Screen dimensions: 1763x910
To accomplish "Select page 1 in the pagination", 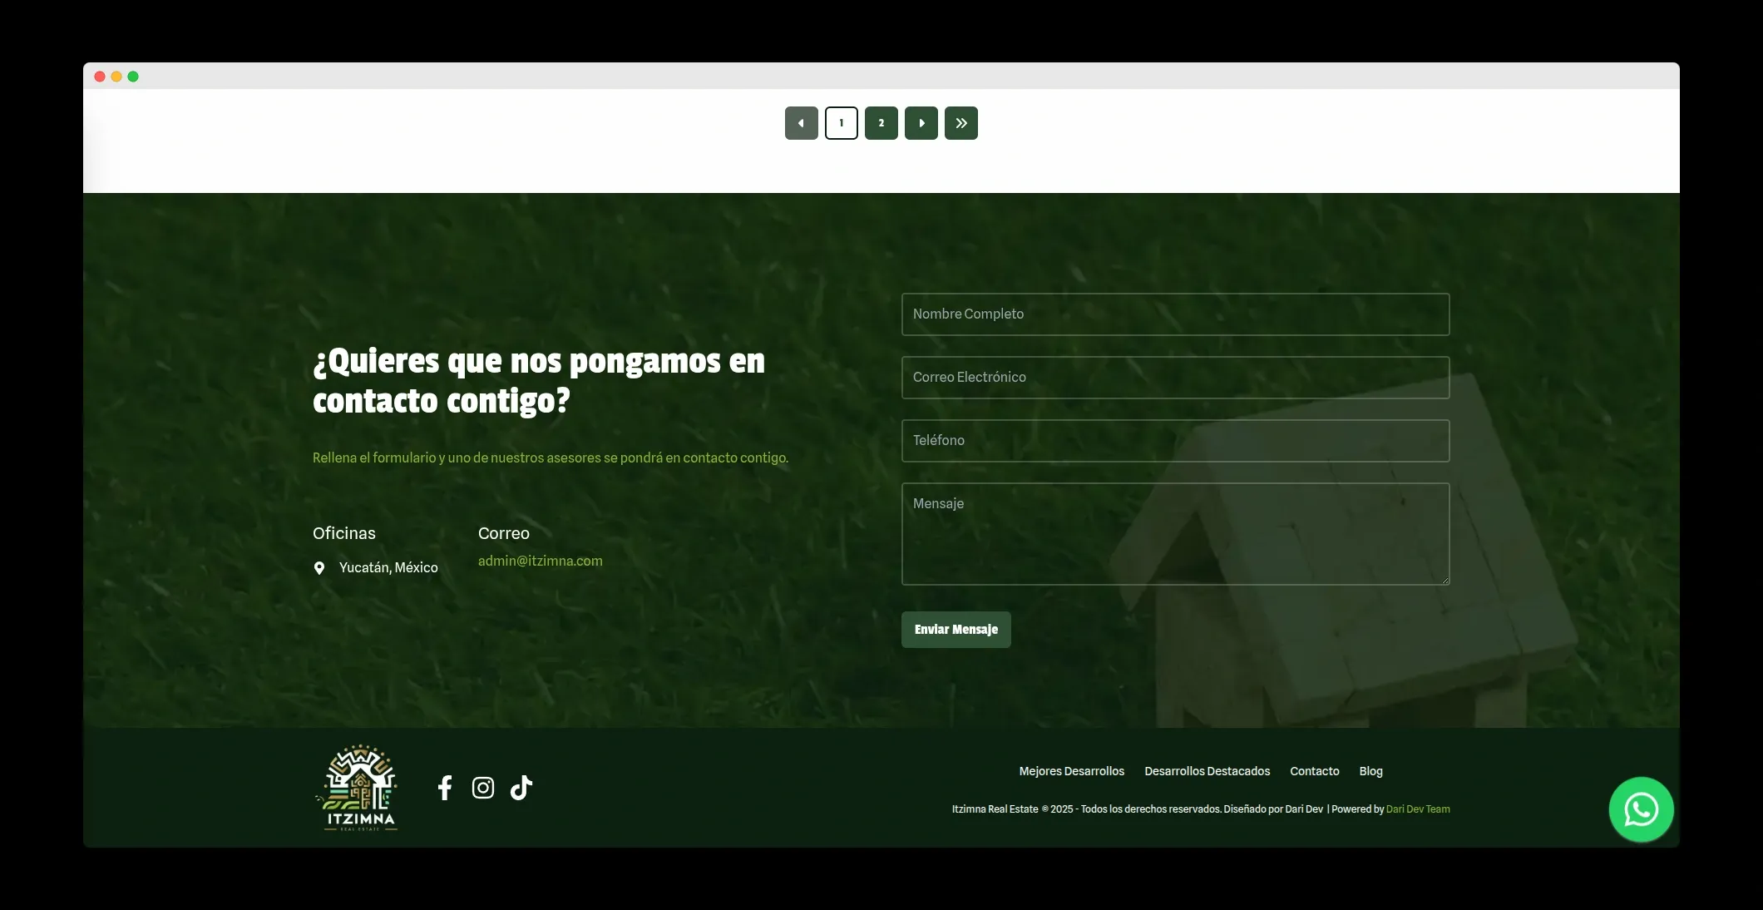I will click(841, 122).
